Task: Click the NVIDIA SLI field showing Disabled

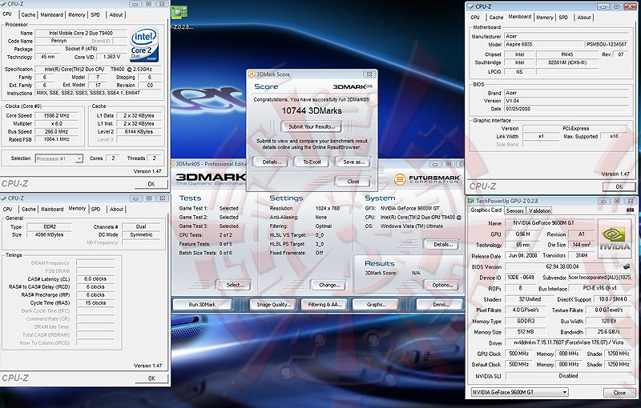Action: pos(568,376)
